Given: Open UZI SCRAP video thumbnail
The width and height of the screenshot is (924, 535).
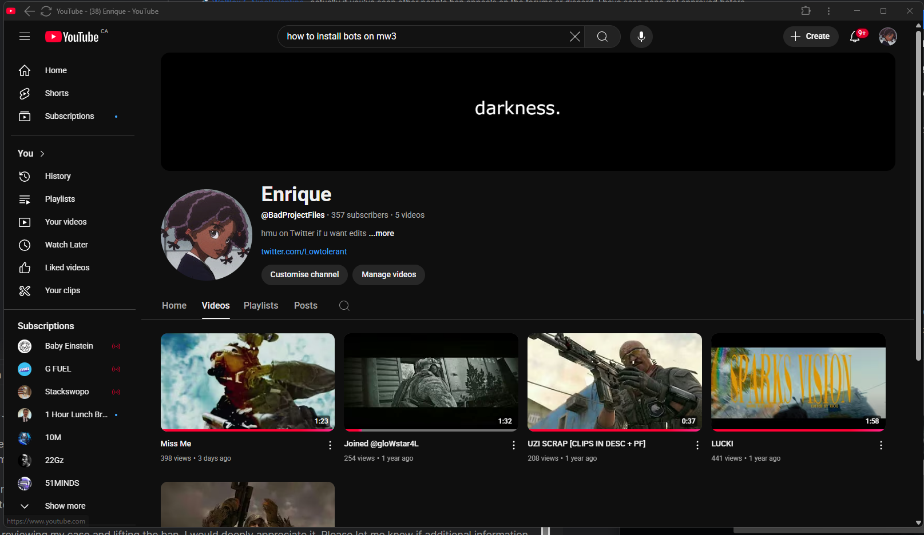Looking at the screenshot, I should (x=614, y=382).
